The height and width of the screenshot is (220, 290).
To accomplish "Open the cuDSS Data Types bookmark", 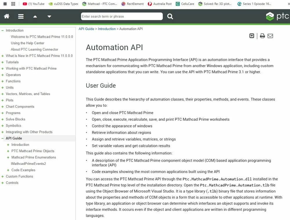I will (63, 4).
